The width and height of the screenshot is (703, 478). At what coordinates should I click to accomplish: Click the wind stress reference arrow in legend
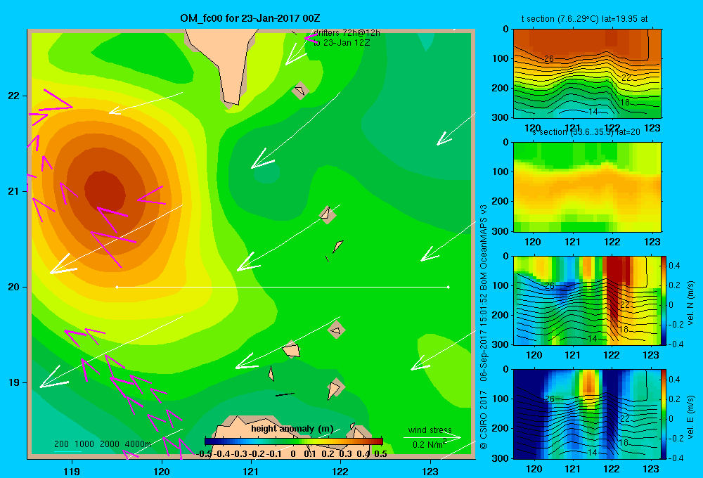point(432,437)
